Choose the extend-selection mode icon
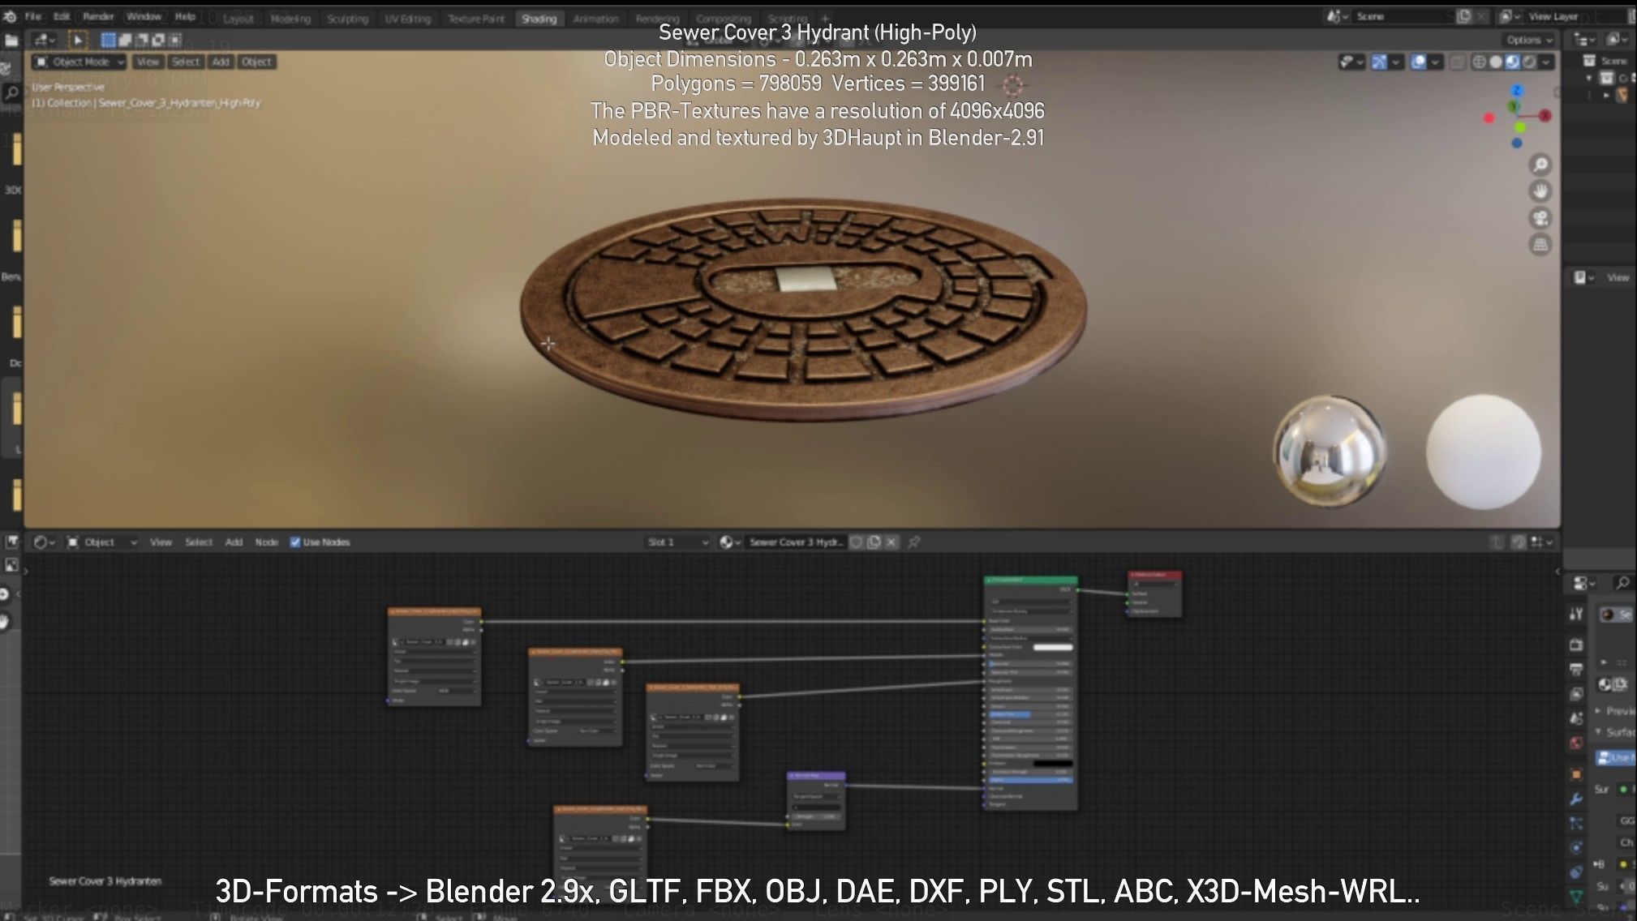Screen dimensions: 1637x921 pyautogui.click(x=125, y=40)
